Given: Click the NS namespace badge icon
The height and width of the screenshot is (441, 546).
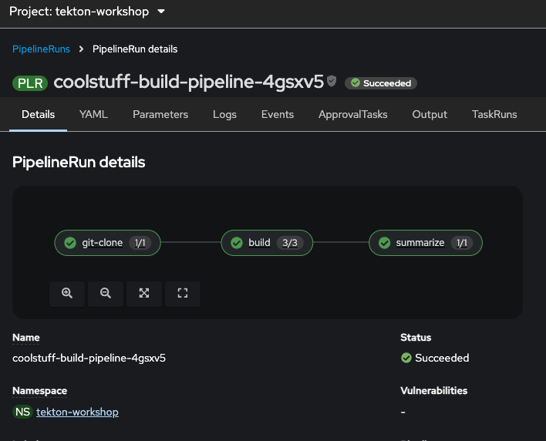Looking at the screenshot, I should point(22,412).
